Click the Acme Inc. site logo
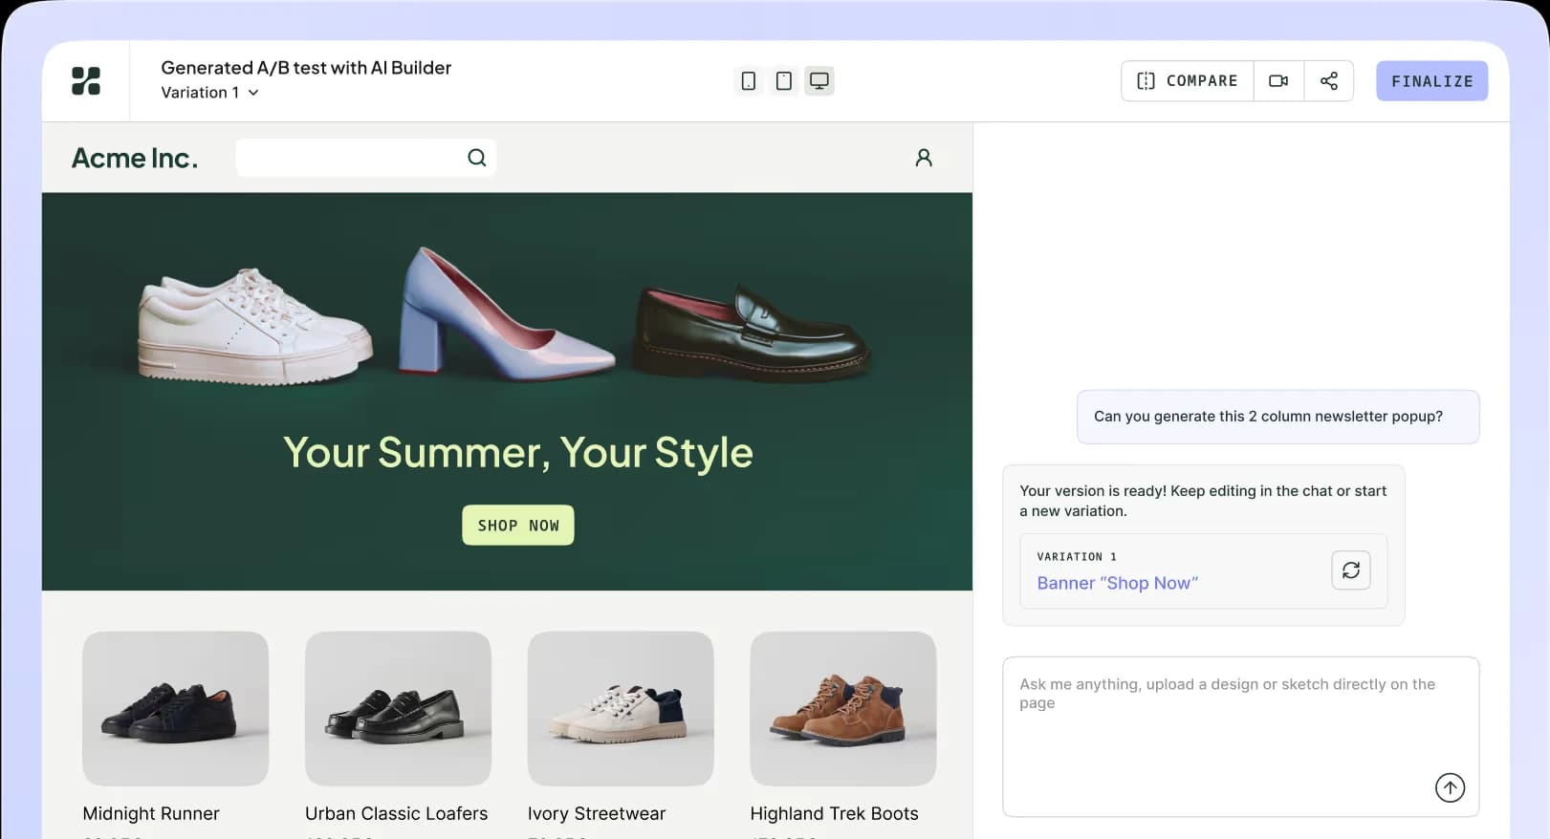This screenshot has height=839, width=1550. (135, 158)
